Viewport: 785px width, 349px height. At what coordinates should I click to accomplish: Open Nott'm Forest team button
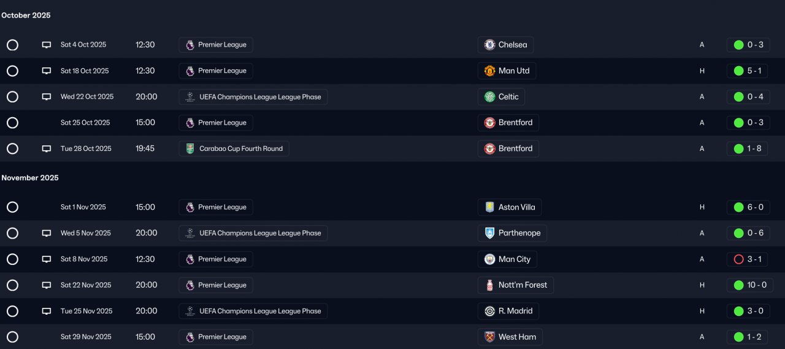coord(515,285)
